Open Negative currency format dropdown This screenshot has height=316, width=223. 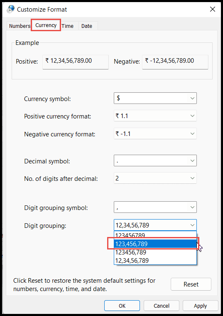(x=155, y=133)
